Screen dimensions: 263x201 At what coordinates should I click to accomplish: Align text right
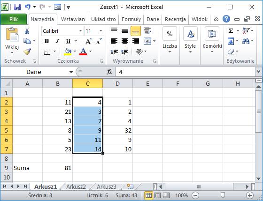tap(136, 41)
